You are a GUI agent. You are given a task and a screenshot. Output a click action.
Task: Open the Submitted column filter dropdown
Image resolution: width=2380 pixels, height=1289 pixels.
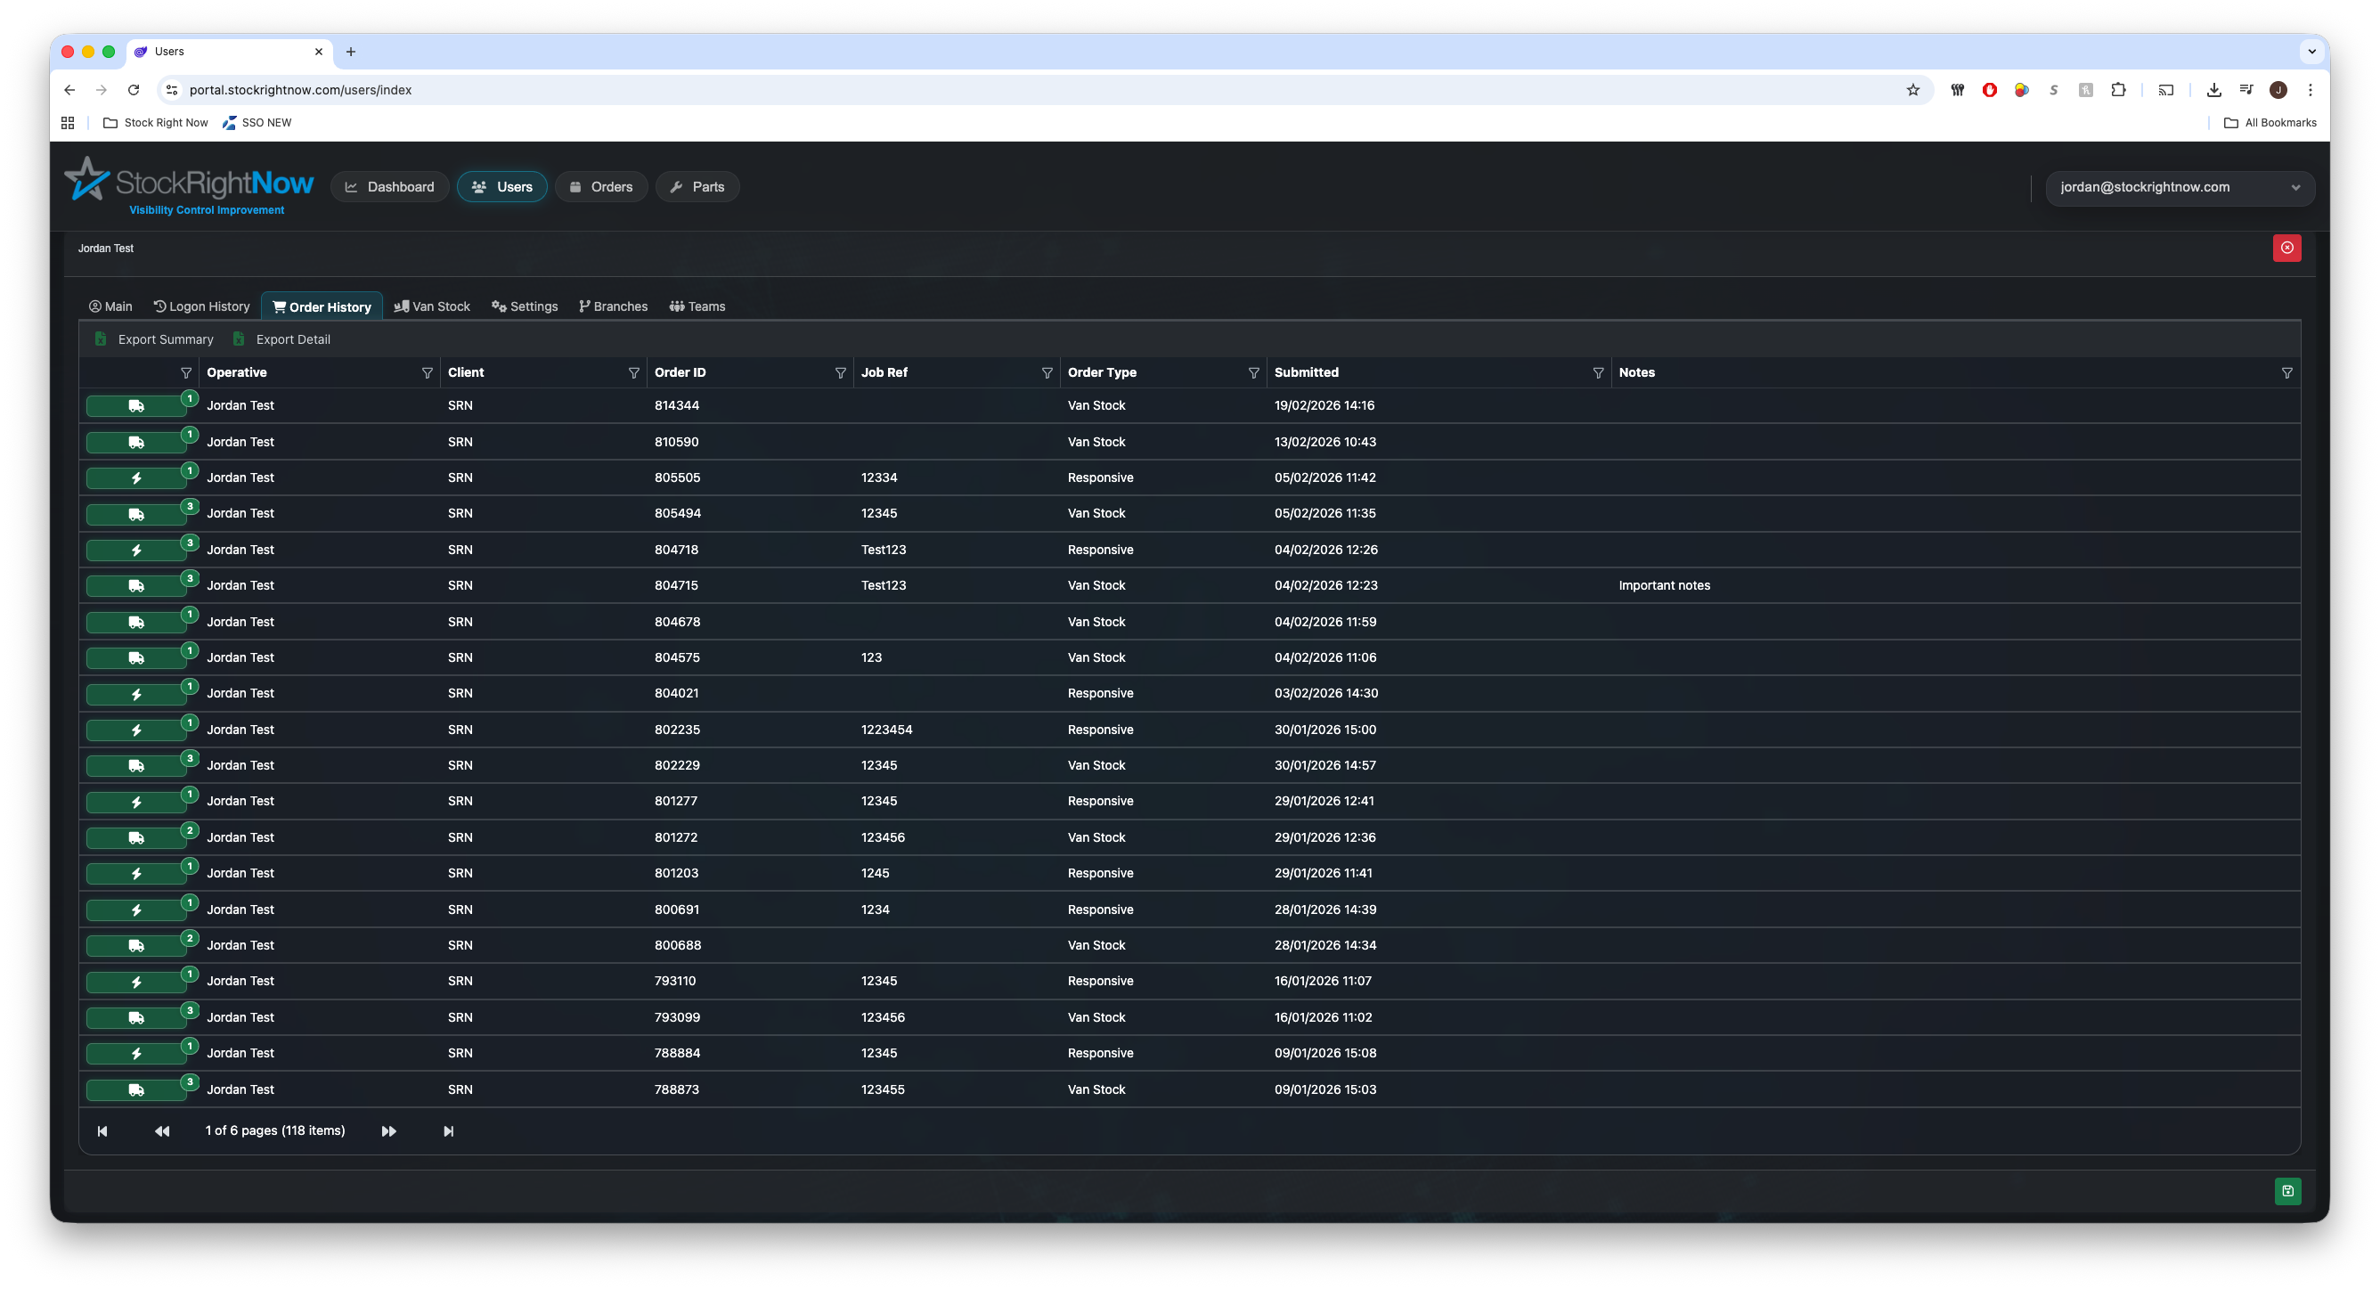click(1597, 373)
